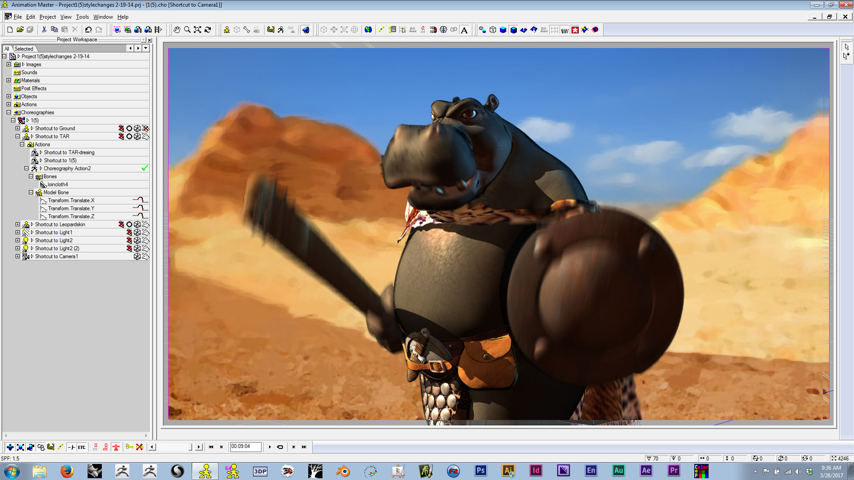Expand the Images folder
Viewport: 854px width, 480px height.
coord(8,64)
